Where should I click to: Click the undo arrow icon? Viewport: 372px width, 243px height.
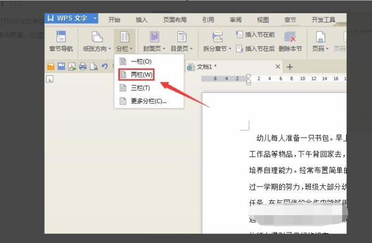pyautogui.click(x=105, y=66)
